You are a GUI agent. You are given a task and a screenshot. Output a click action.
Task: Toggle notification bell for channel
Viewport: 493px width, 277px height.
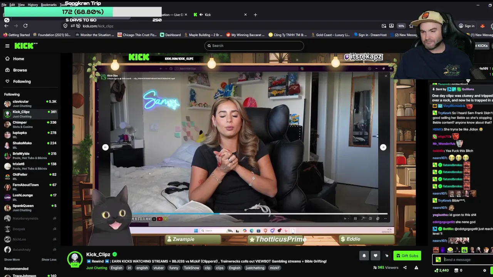364,256
